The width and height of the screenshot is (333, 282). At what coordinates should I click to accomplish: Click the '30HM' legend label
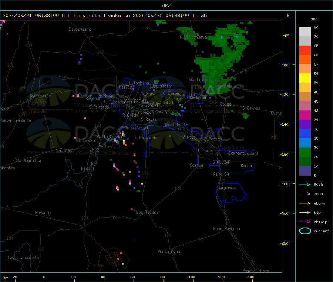(318, 194)
